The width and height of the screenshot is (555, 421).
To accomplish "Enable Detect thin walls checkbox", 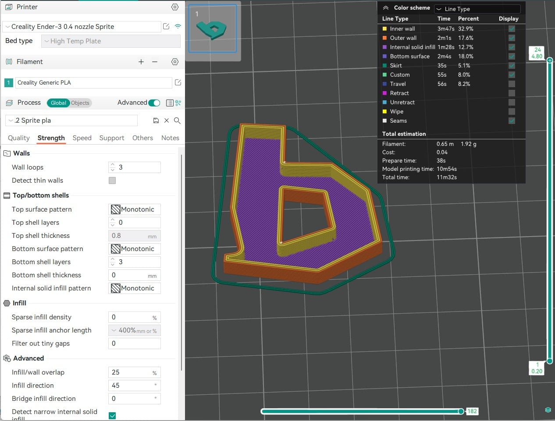I will pyautogui.click(x=112, y=180).
